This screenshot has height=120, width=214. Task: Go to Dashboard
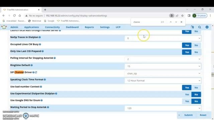pos(72,27)
